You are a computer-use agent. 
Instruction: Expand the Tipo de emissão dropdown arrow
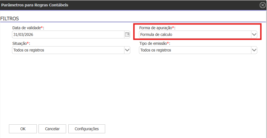(254, 50)
